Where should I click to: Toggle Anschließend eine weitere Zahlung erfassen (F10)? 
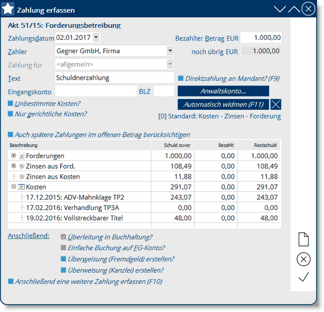[10, 281]
